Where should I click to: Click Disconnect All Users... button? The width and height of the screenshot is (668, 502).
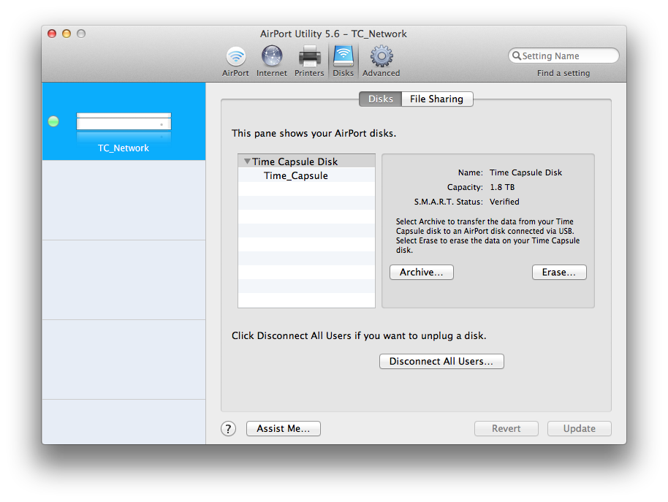click(441, 361)
